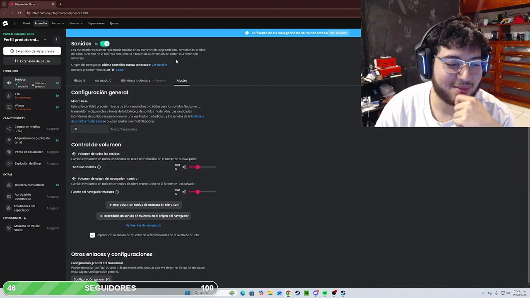Click Reproducir un sonido de muestra en el origen del navegador
Viewport: 530px width, 298px height.
click(144, 216)
